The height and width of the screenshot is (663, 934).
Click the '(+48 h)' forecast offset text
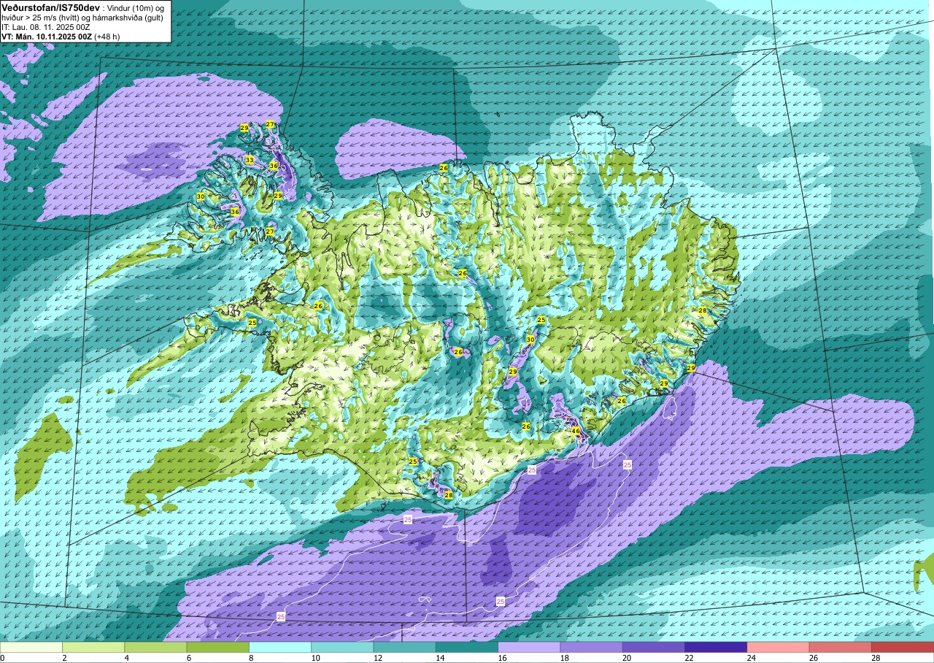[x=107, y=37]
